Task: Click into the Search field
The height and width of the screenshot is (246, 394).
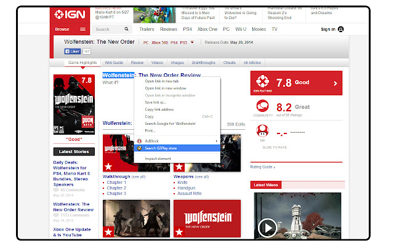Action: [x=112, y=29]
